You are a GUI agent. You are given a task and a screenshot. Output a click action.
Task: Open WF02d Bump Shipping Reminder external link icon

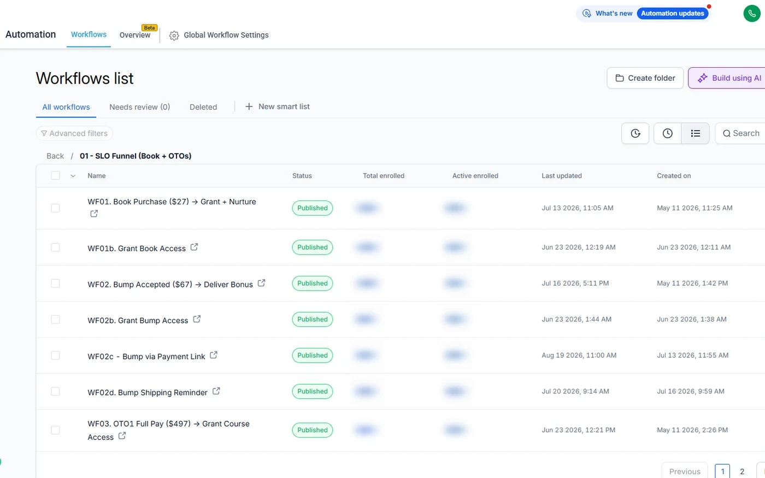(216, 391)
